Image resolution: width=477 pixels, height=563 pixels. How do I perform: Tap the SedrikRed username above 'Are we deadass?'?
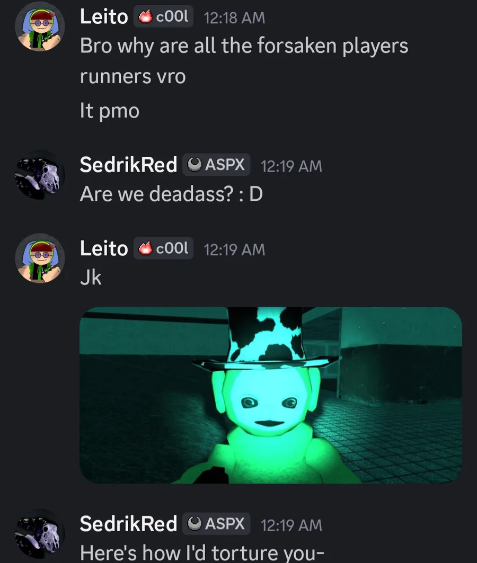point(128,165)
